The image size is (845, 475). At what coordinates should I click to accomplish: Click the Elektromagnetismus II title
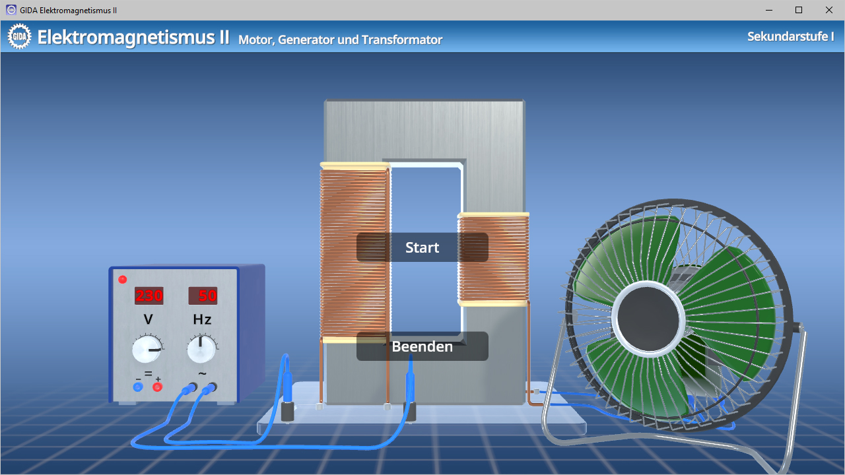(x=133, y=37)
